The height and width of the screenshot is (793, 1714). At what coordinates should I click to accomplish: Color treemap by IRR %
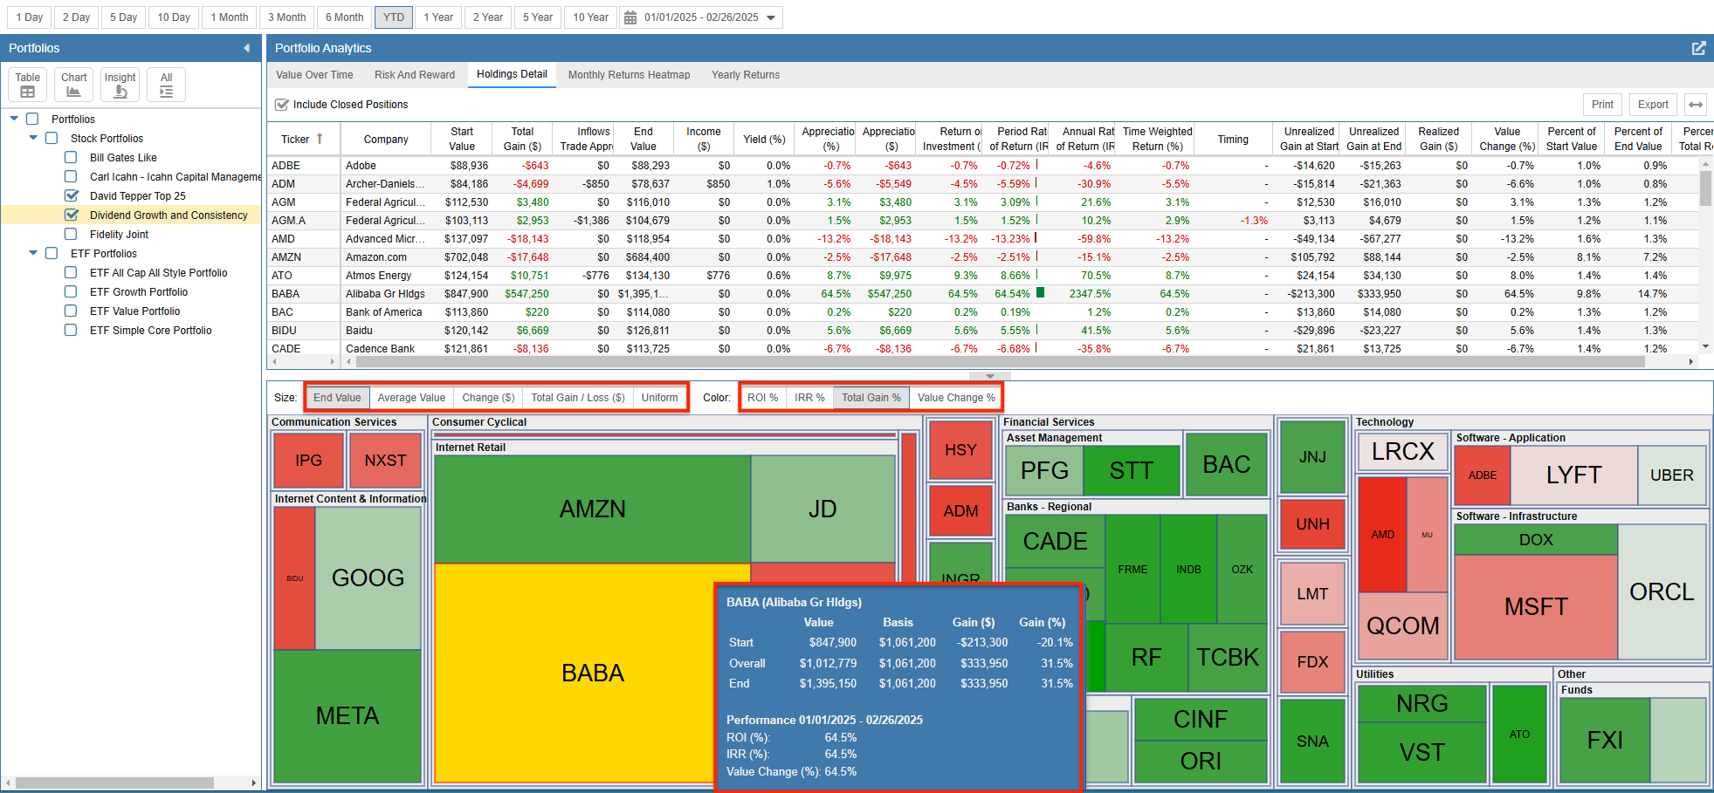809,398
